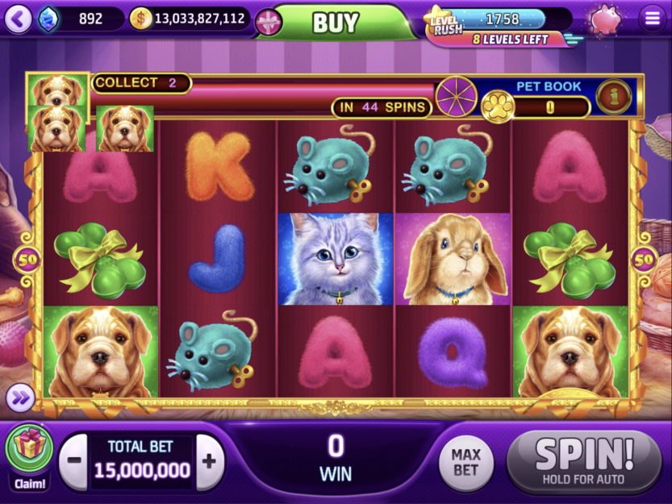The width and height of the screenshot is (672, 504).
Task: Tap the gold dollar coin icon
Action: (x=141, y=19)
